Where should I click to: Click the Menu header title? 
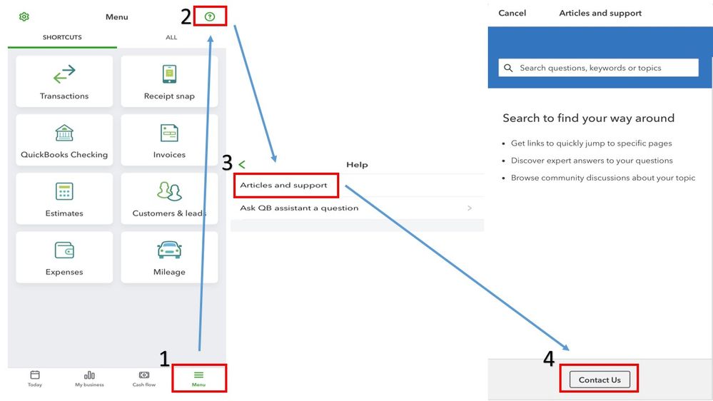click(x=117, y=17)
